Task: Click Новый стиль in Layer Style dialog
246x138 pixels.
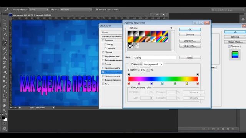Action: (235, 42)
